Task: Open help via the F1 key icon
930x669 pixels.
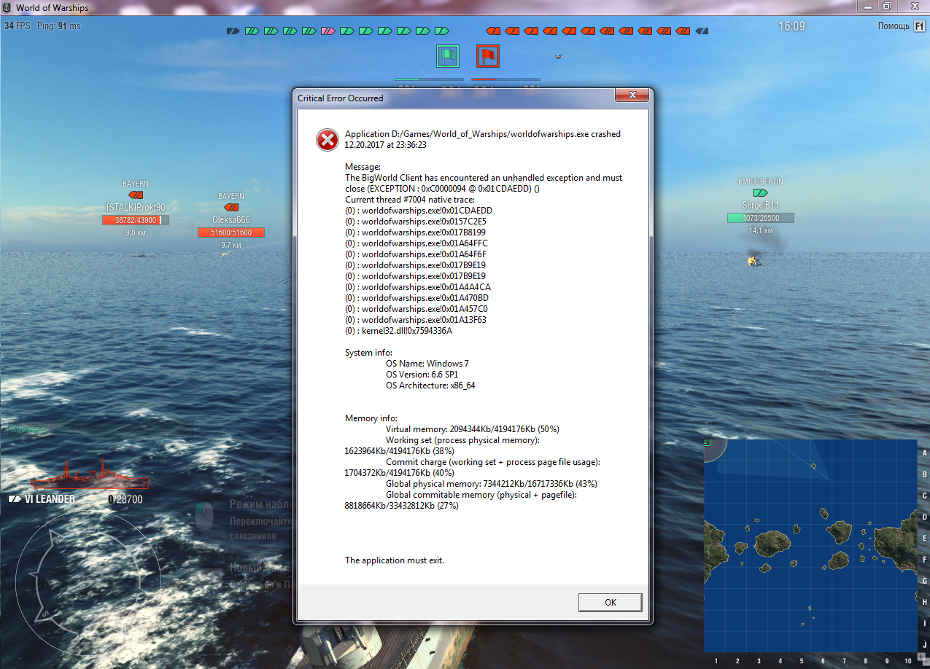Action: coord(918,26)
